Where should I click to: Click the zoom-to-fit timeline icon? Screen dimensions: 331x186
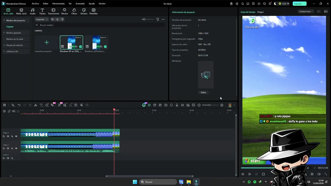click(193, 105)
